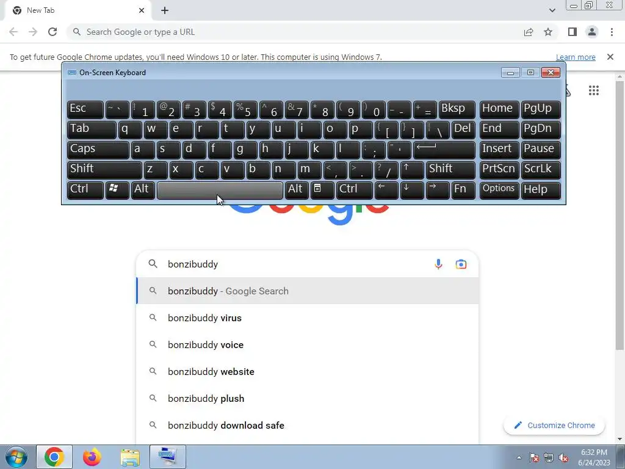Screen dimensions: 625x469
Task: Select suggestion bonzibuddy website
Action: 308,372
